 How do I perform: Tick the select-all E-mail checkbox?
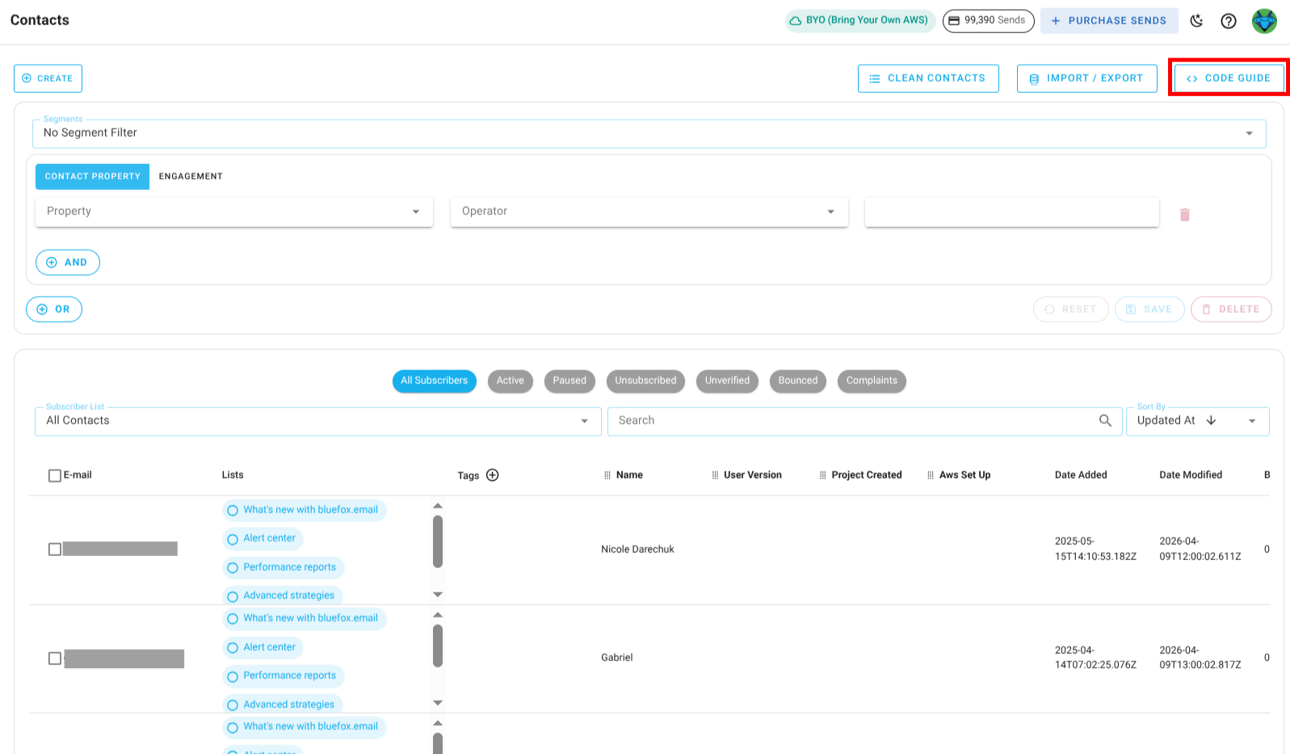click(55, 476)
